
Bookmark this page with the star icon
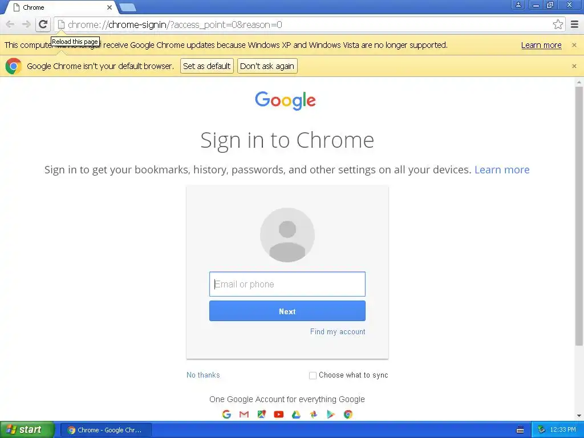click(558, 25)
